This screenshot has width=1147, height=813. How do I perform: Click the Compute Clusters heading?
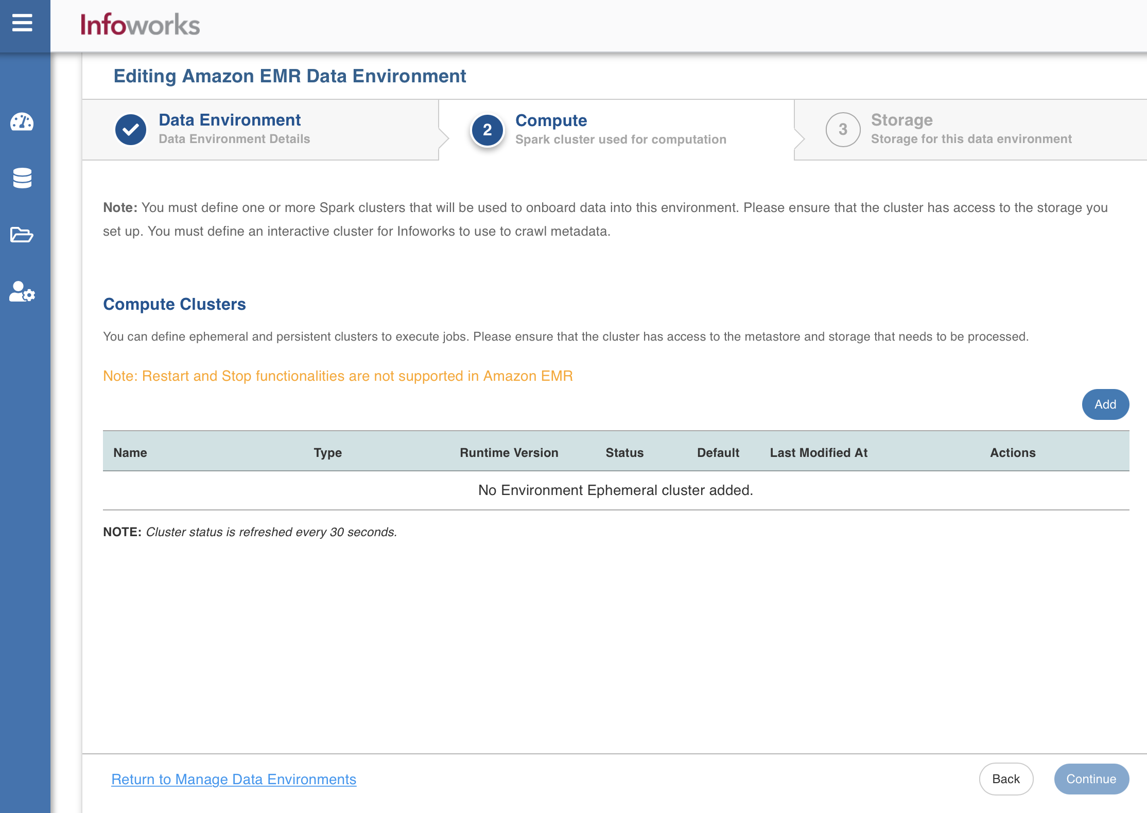(175, 304)
